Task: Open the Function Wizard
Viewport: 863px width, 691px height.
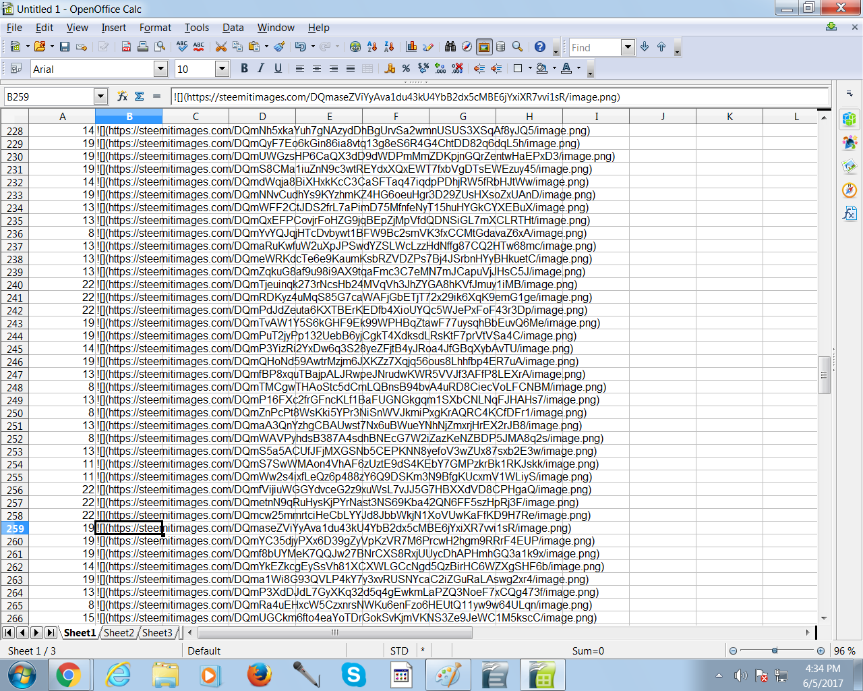Action: click(122, 96)
